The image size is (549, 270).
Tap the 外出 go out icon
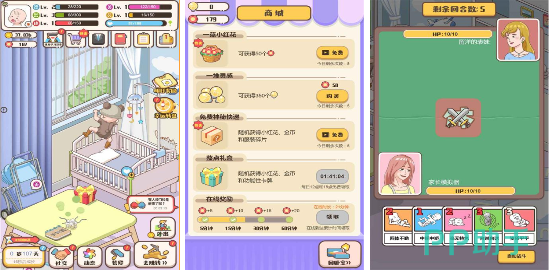[162, 228]
